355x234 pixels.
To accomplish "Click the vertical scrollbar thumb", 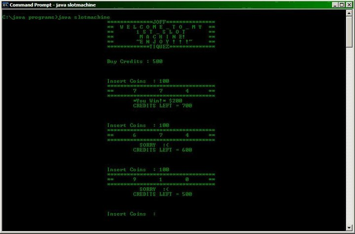I will pos(349,32).
